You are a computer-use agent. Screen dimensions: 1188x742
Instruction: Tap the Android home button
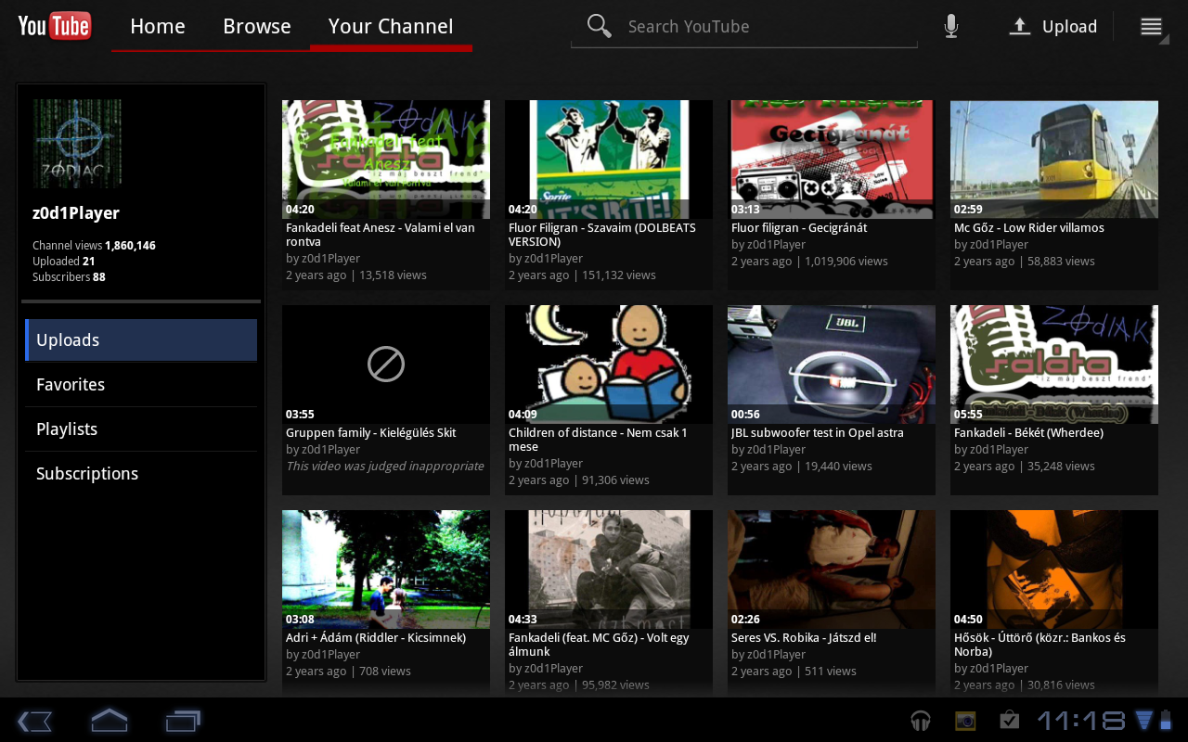[109, 721]
